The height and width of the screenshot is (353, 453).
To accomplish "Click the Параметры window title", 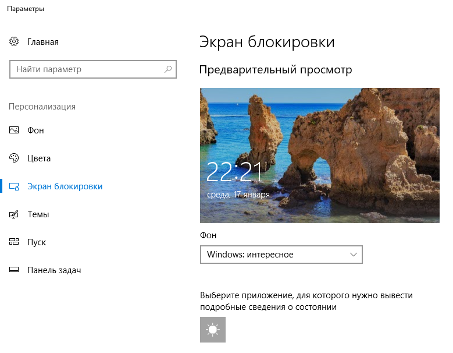I will click(26, 9).
